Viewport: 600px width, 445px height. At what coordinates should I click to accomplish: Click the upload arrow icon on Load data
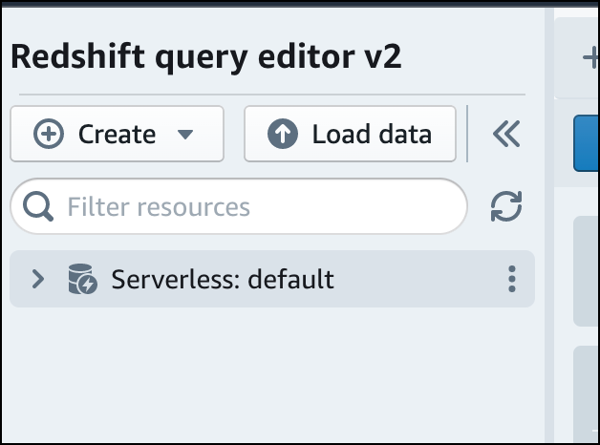click(282, 135)
